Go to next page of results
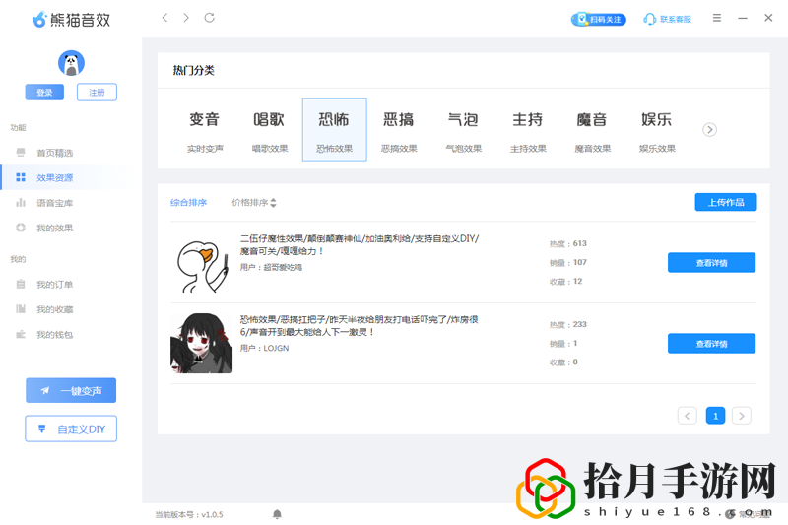 tap(742, 416)
